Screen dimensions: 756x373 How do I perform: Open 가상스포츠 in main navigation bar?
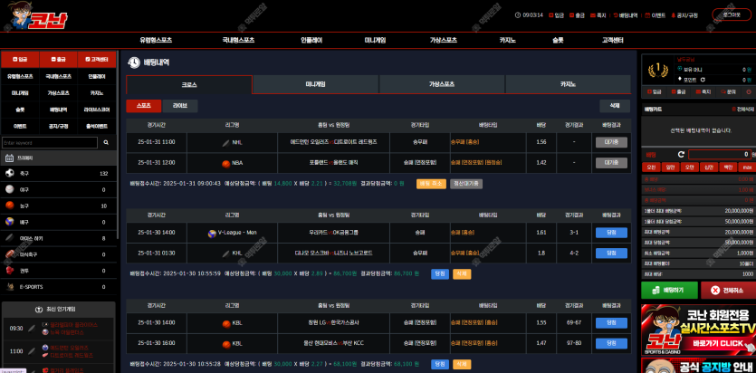pos(443,41)
